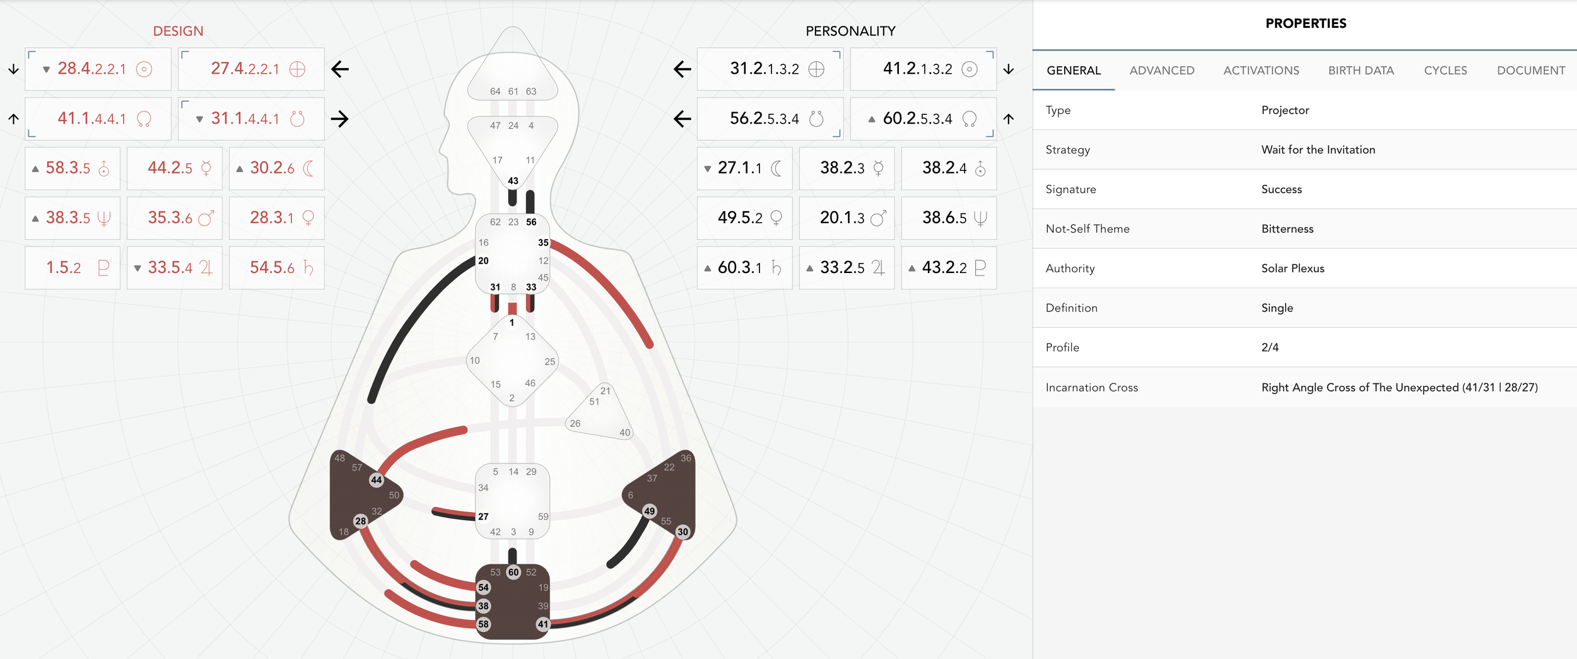1577x659 pixels.
Task: Click gate 26 on the Heart center
Action: point(575,424)
